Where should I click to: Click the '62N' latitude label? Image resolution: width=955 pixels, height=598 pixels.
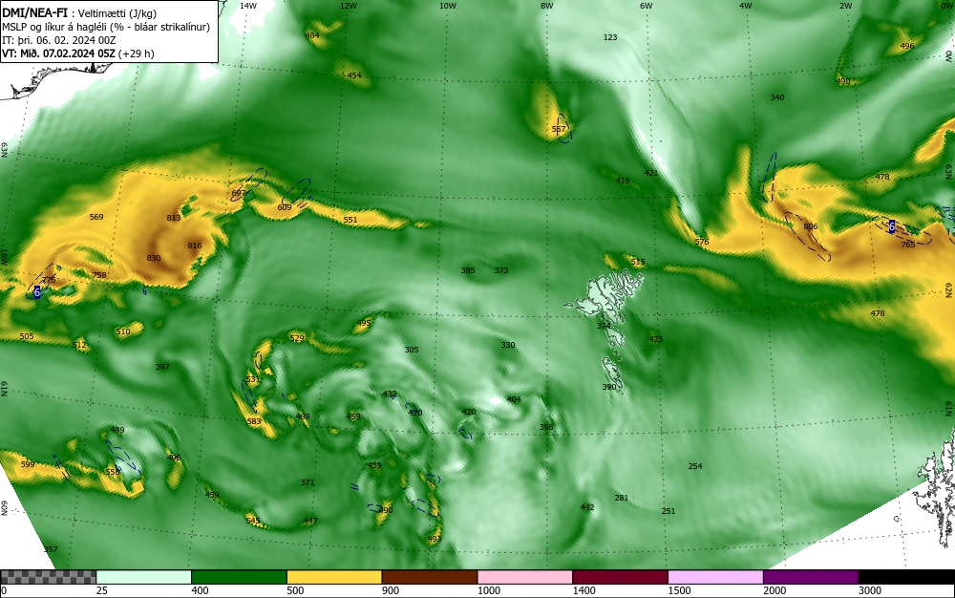(949, 288)
